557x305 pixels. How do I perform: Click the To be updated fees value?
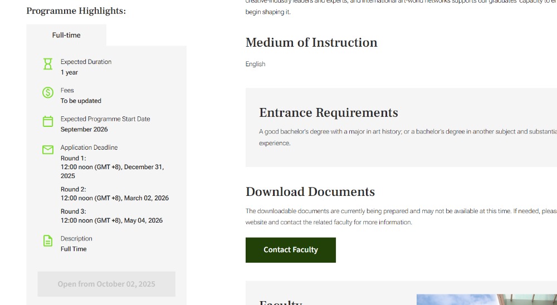coord(81,101)
